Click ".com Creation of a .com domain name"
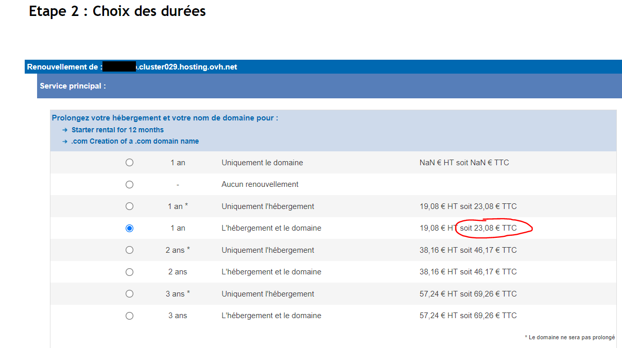The height and width of the screenshot is (348, 622). tap(135, 142)
